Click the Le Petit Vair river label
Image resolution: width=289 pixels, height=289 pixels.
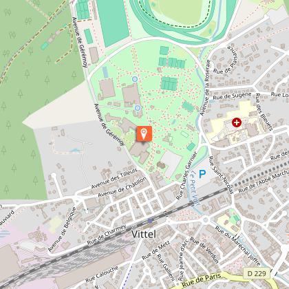click(195, 188)
